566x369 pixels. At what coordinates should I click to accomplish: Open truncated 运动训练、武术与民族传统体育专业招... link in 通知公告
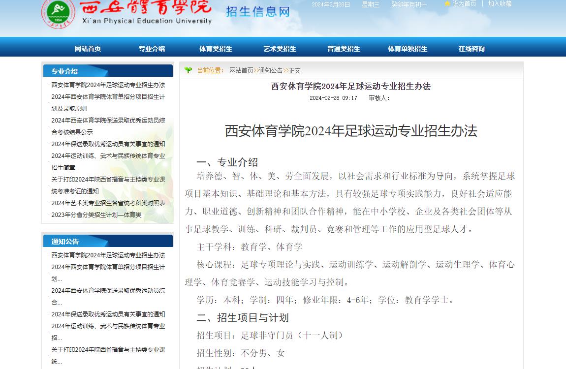tap(108, 332)
